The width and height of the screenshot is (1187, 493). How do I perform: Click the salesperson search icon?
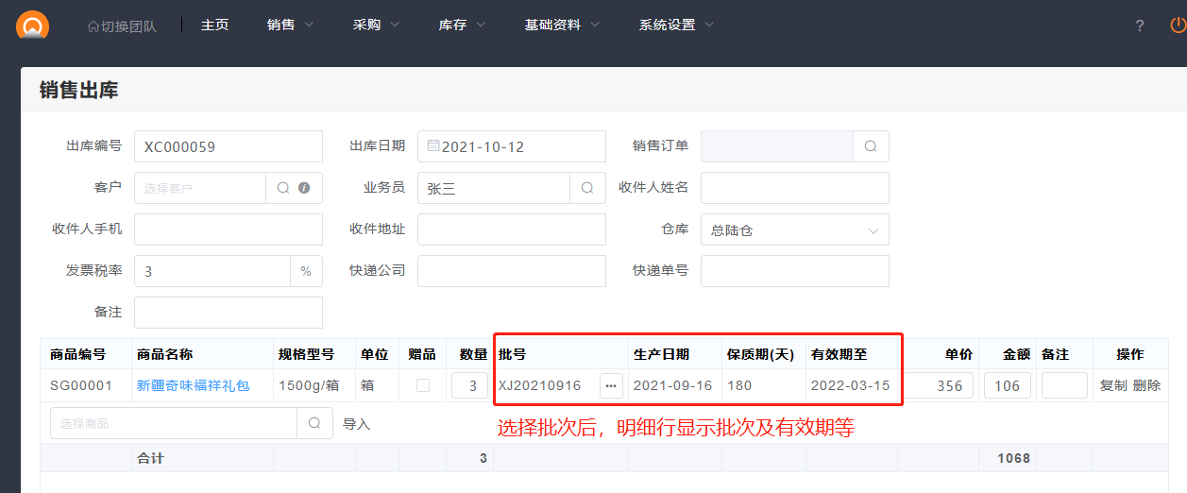[587, 188]
